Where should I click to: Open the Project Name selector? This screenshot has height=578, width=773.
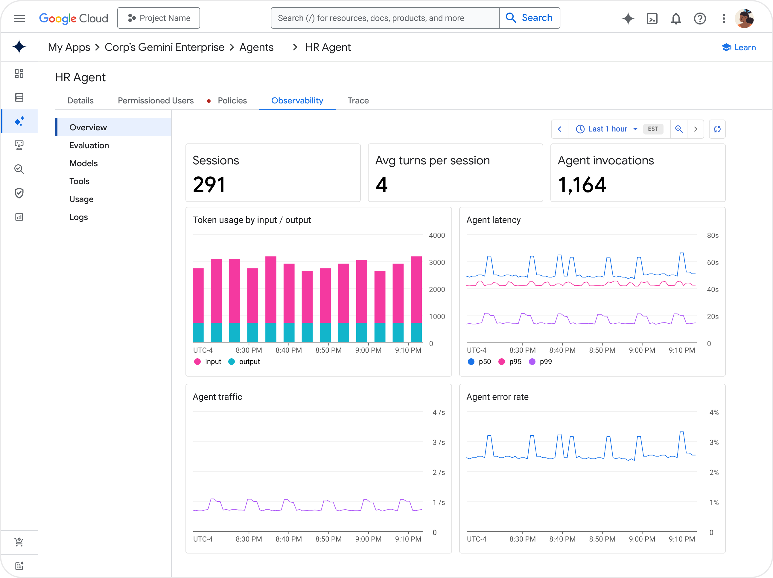click(x=159, y=18)
